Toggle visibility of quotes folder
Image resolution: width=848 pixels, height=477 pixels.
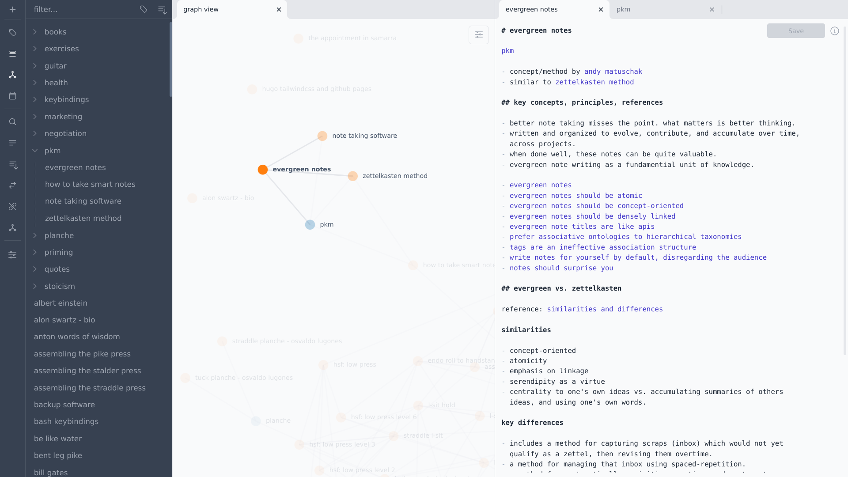(x=34, y=269)
